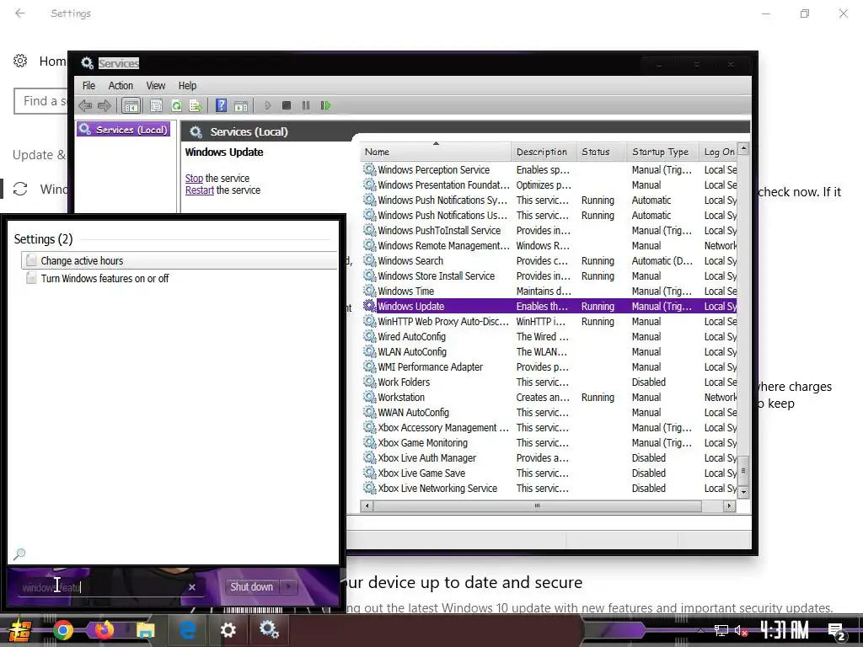
Task: Click the Restart the service link
Action: [199, 190]
